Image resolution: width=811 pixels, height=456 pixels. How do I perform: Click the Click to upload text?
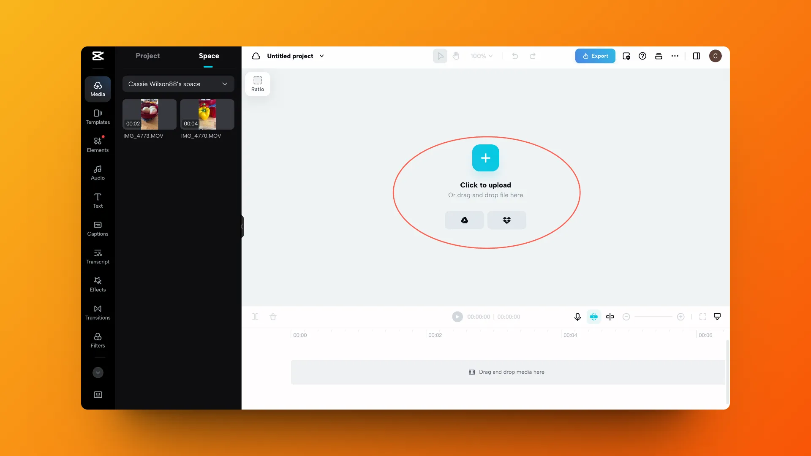tap(486, 185)
